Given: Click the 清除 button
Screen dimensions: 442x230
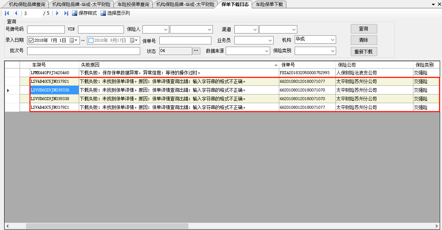Looking at the screenshot, I should (x=364, y=40).
